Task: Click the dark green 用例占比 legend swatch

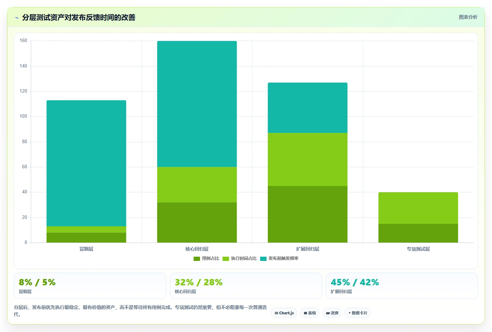Action: 197,259
